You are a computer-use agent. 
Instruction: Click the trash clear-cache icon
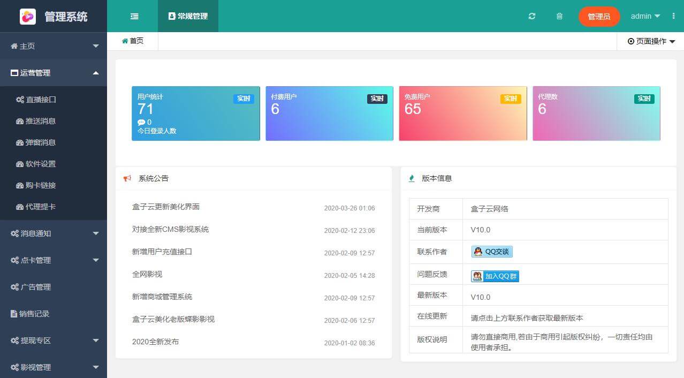[x=559, y=16]
